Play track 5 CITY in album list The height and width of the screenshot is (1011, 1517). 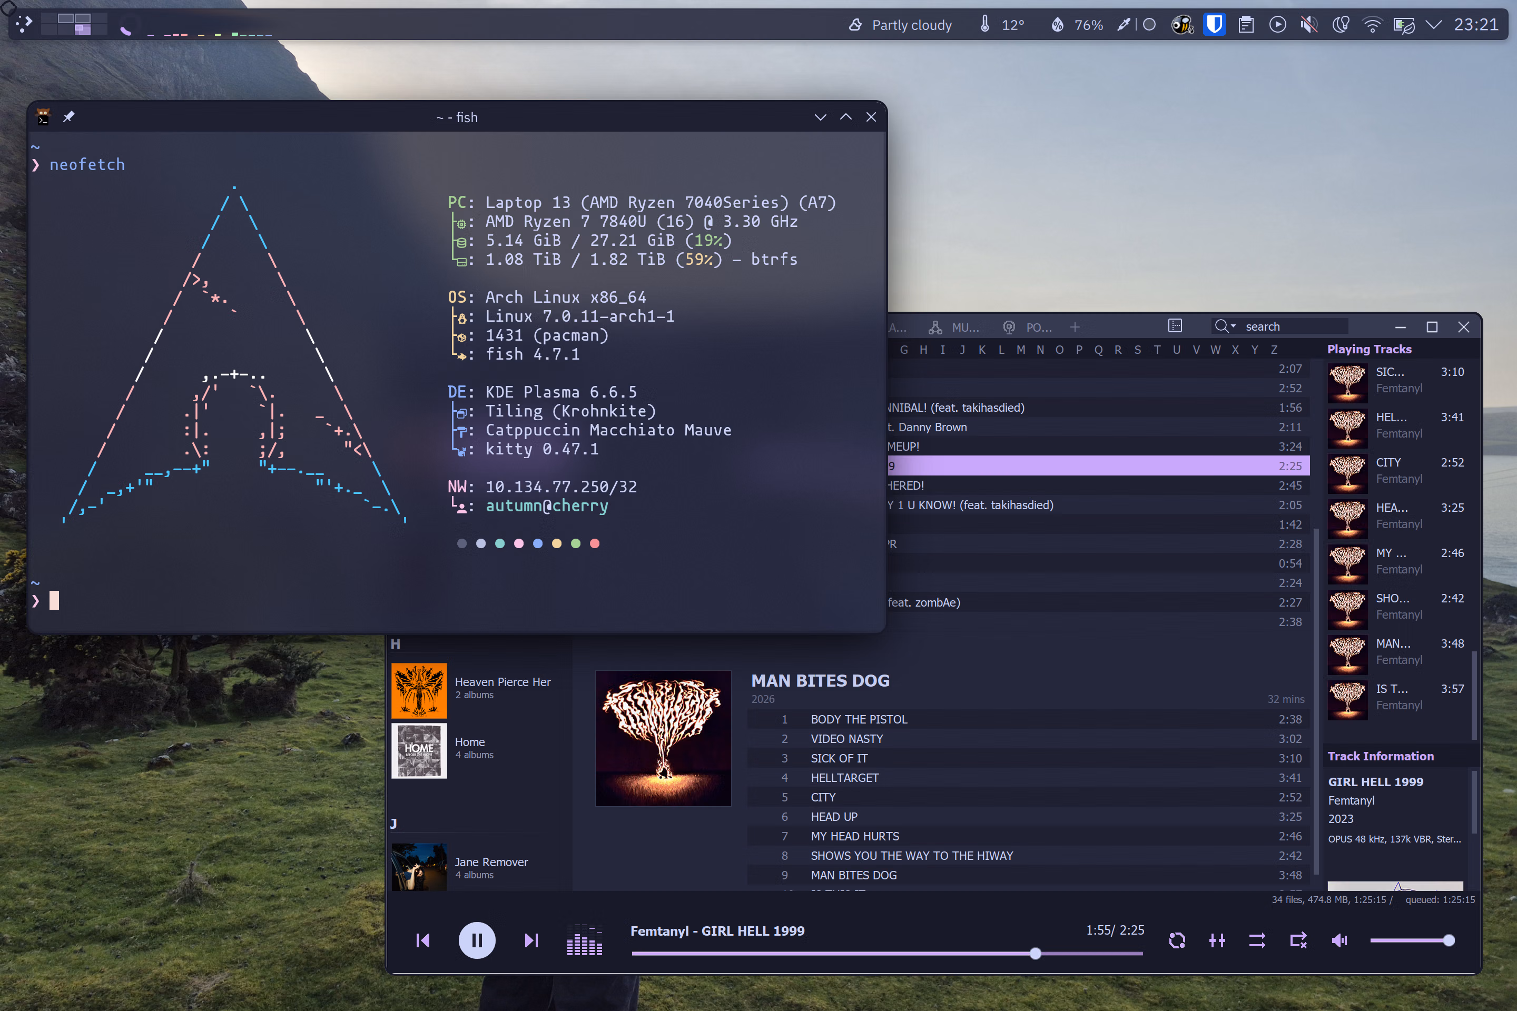(1028, 797)
